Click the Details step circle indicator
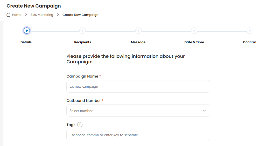 point(27,31)
